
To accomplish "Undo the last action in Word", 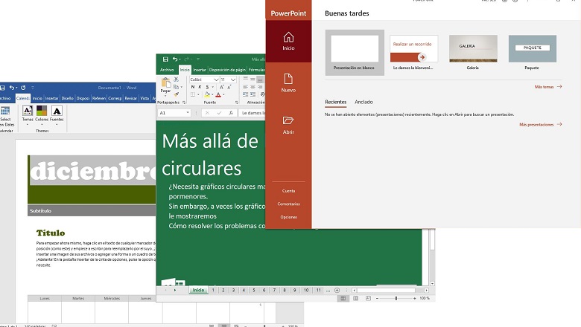I will pyautogui.click(x=12, y=88).
